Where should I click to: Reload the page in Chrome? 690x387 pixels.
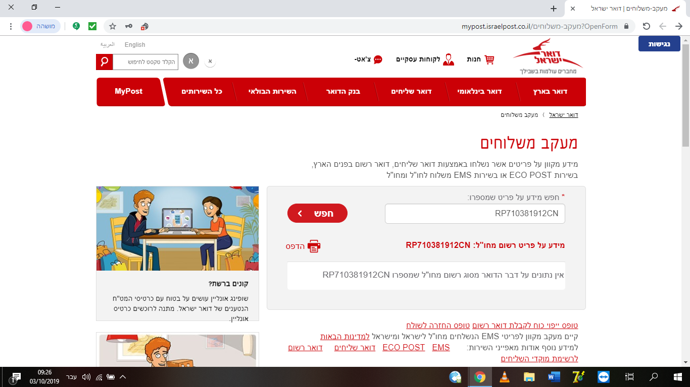click(x=646, y=26)
